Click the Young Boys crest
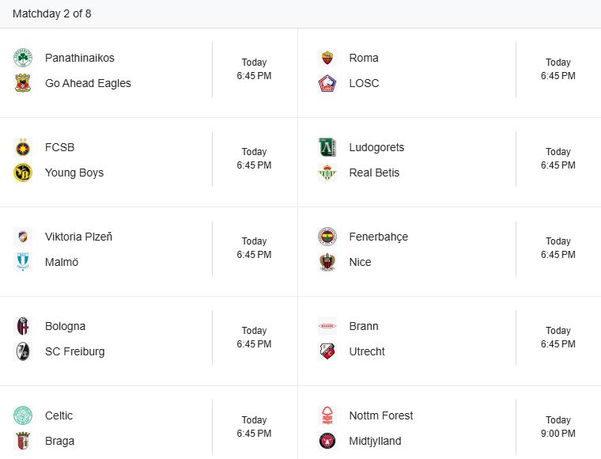 pos(23,173)
